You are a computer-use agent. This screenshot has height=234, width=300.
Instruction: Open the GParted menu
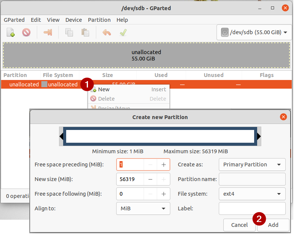click(14, 20)
